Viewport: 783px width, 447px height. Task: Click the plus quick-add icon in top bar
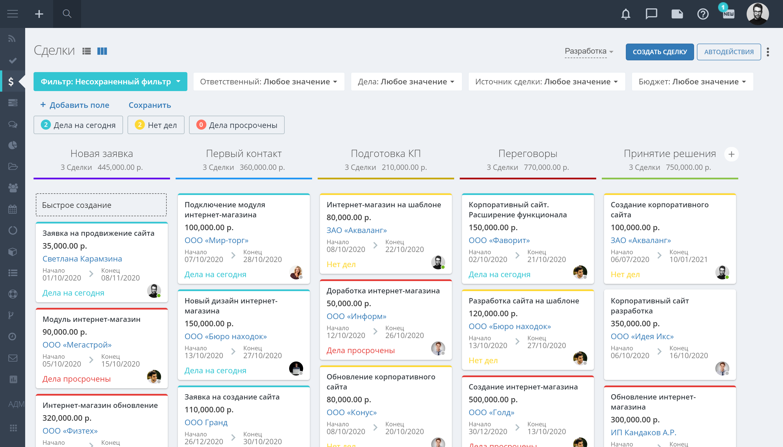(39, 14)
